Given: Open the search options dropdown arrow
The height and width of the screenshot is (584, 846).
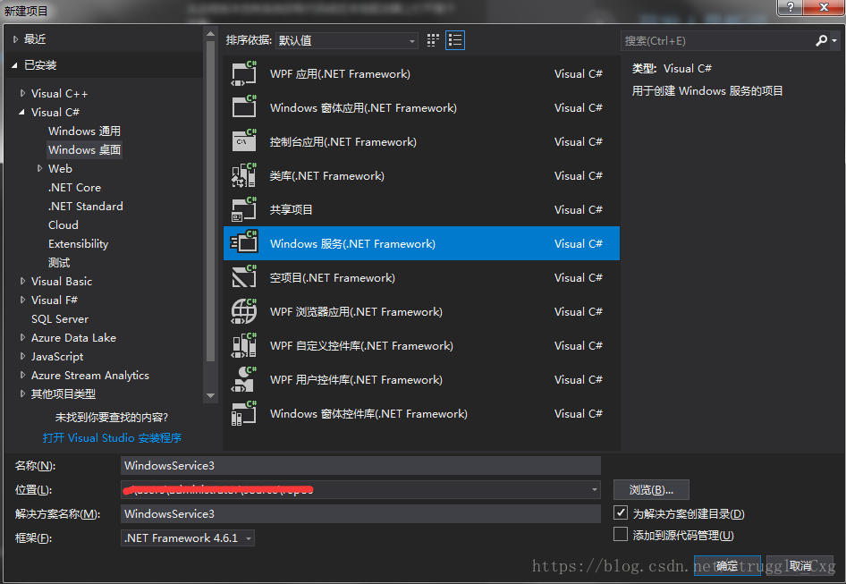Looking at the screenshot, I should 834,41.
